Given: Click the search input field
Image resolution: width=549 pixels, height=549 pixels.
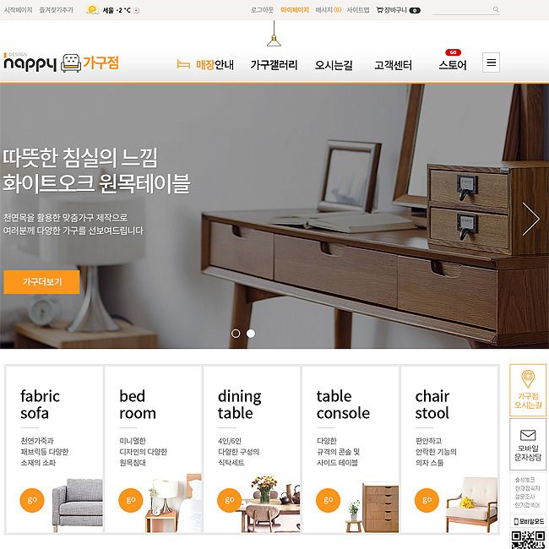Looking at the screenshot, I should [x=462, y=10].
